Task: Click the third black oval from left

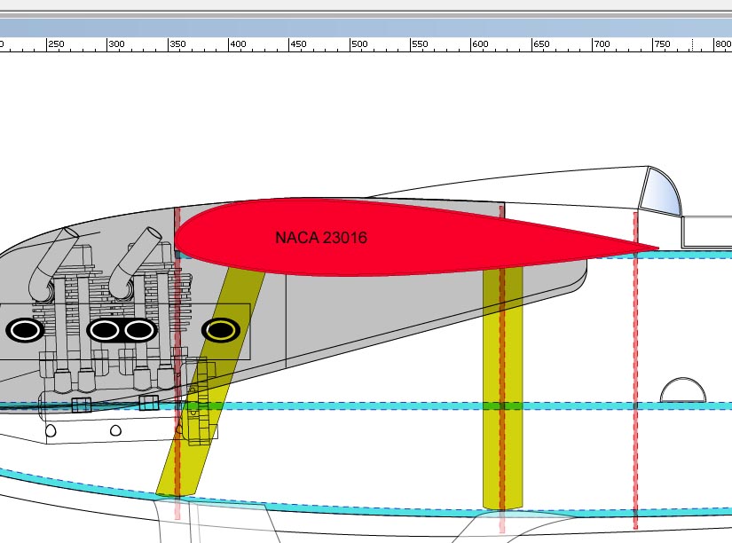Action: [139, 330]
